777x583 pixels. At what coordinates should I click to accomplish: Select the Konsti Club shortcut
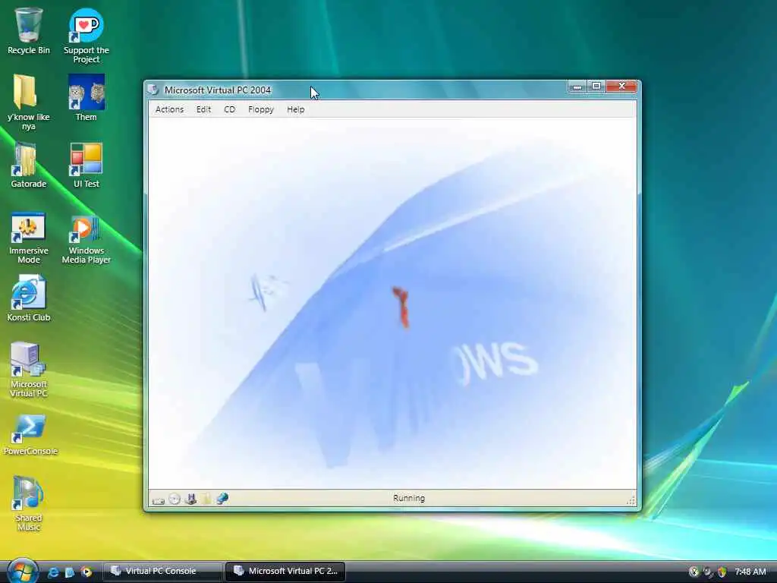tap(28, 298)
